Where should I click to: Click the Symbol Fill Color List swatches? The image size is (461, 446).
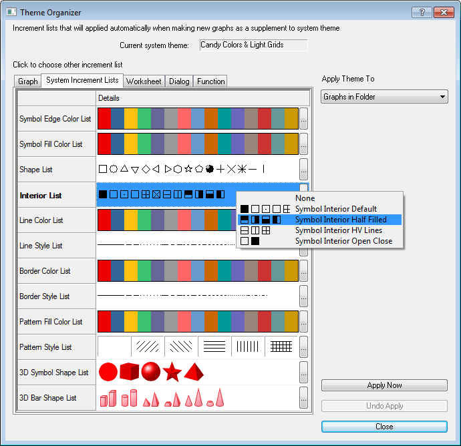[x=198, y=144]
